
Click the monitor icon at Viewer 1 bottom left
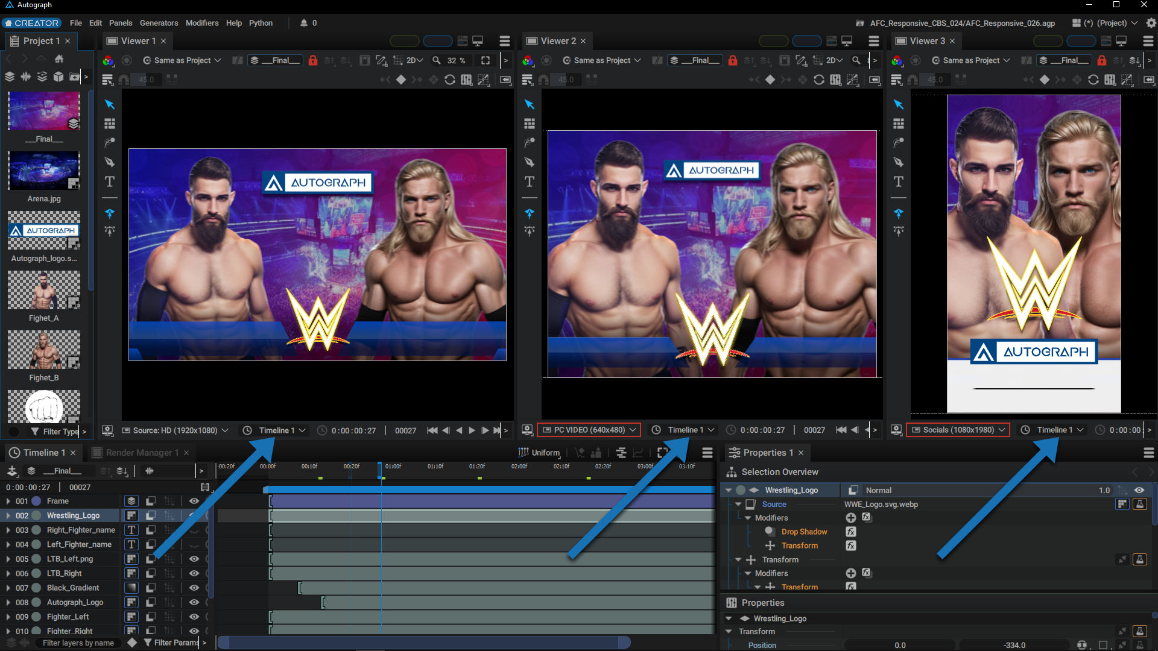[107, 430]
